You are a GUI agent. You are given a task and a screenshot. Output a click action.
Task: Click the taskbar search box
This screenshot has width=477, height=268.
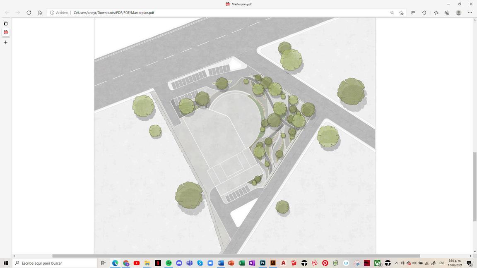click(x=55, y=263)
